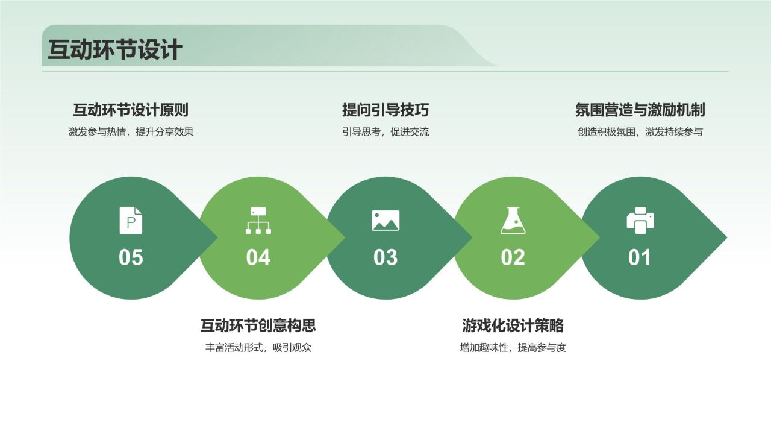Select the heading 提问引导技巧
The height and width of the screenshot is (434, 771).
(x=385, y=110)
